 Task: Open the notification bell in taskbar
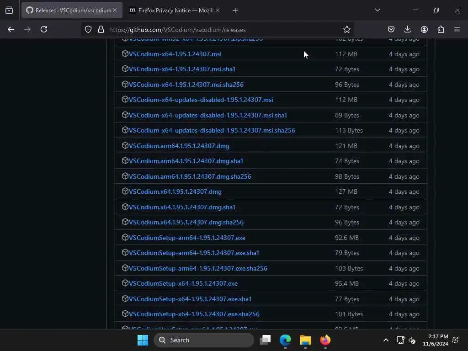coord(456,340)
